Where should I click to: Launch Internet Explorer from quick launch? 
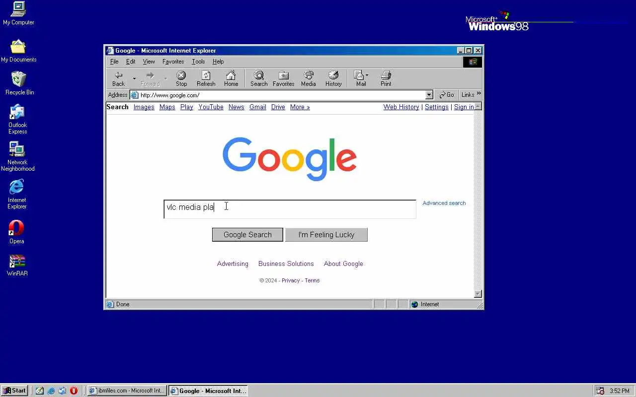(x=51, y=391)
